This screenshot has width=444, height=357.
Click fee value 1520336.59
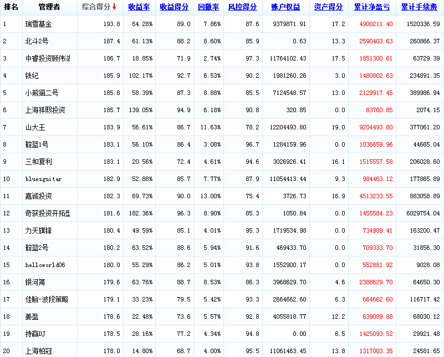pyautogui.click(x=423, y=24)
